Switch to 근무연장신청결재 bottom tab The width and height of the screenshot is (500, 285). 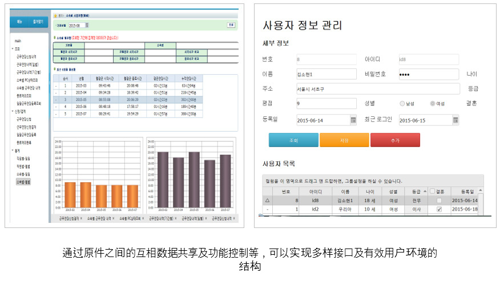coord(69,218)
